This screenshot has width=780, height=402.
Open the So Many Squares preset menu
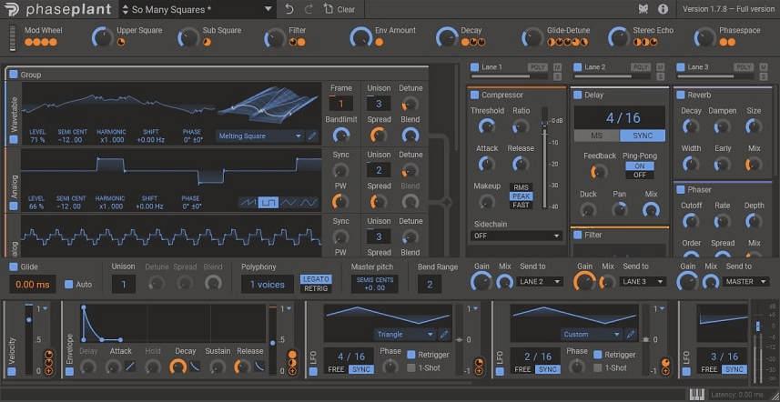(196, 9)
